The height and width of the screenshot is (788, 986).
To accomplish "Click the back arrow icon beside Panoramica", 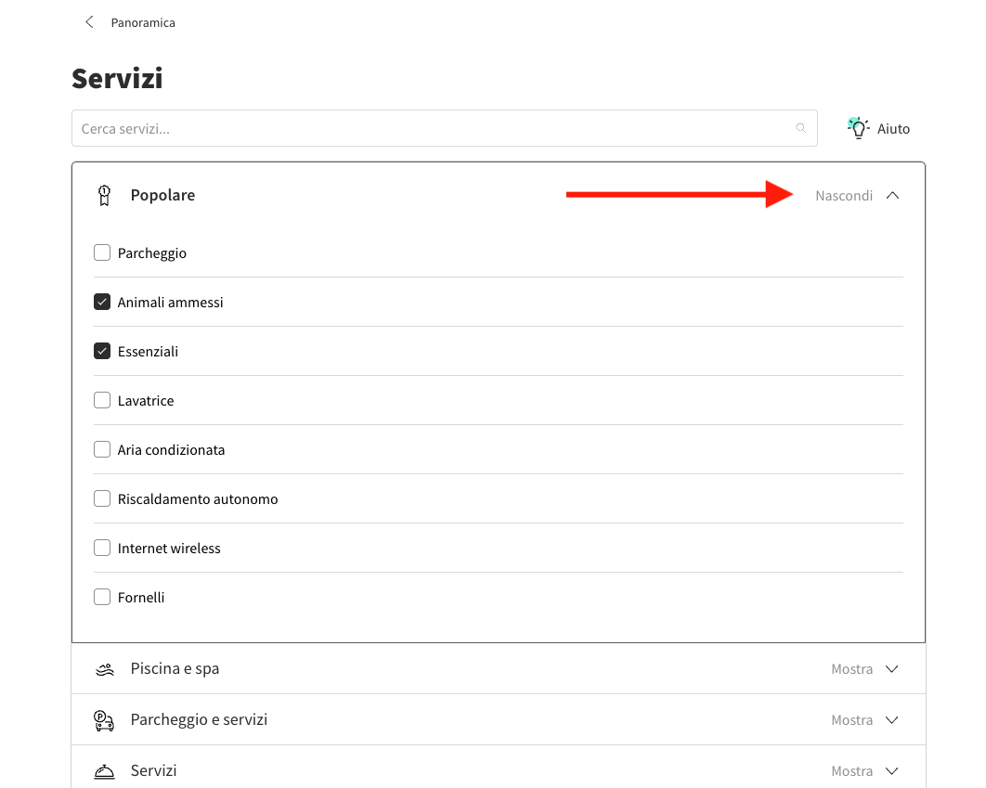I will tap(89, 22).
